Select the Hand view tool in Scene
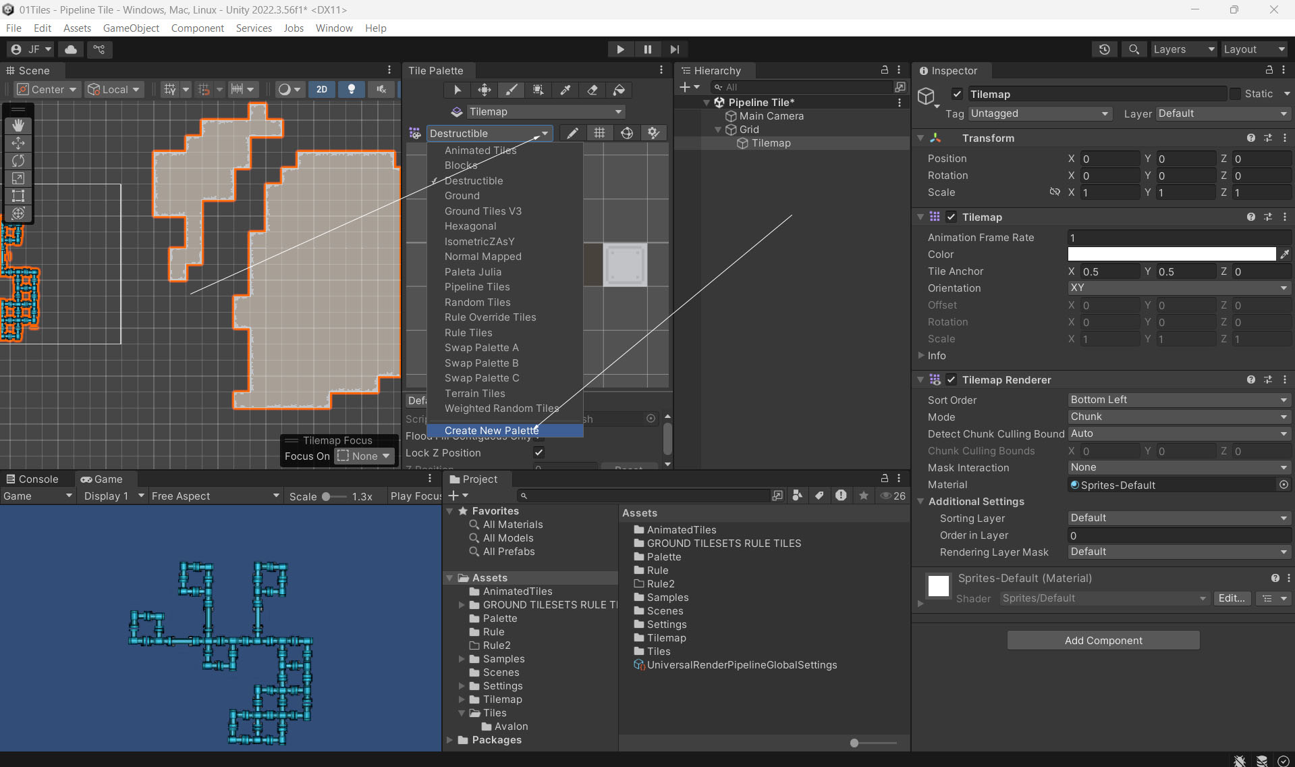Image resolution: width=1295 pixels, height=767 pixels. (x=18, y=125)
